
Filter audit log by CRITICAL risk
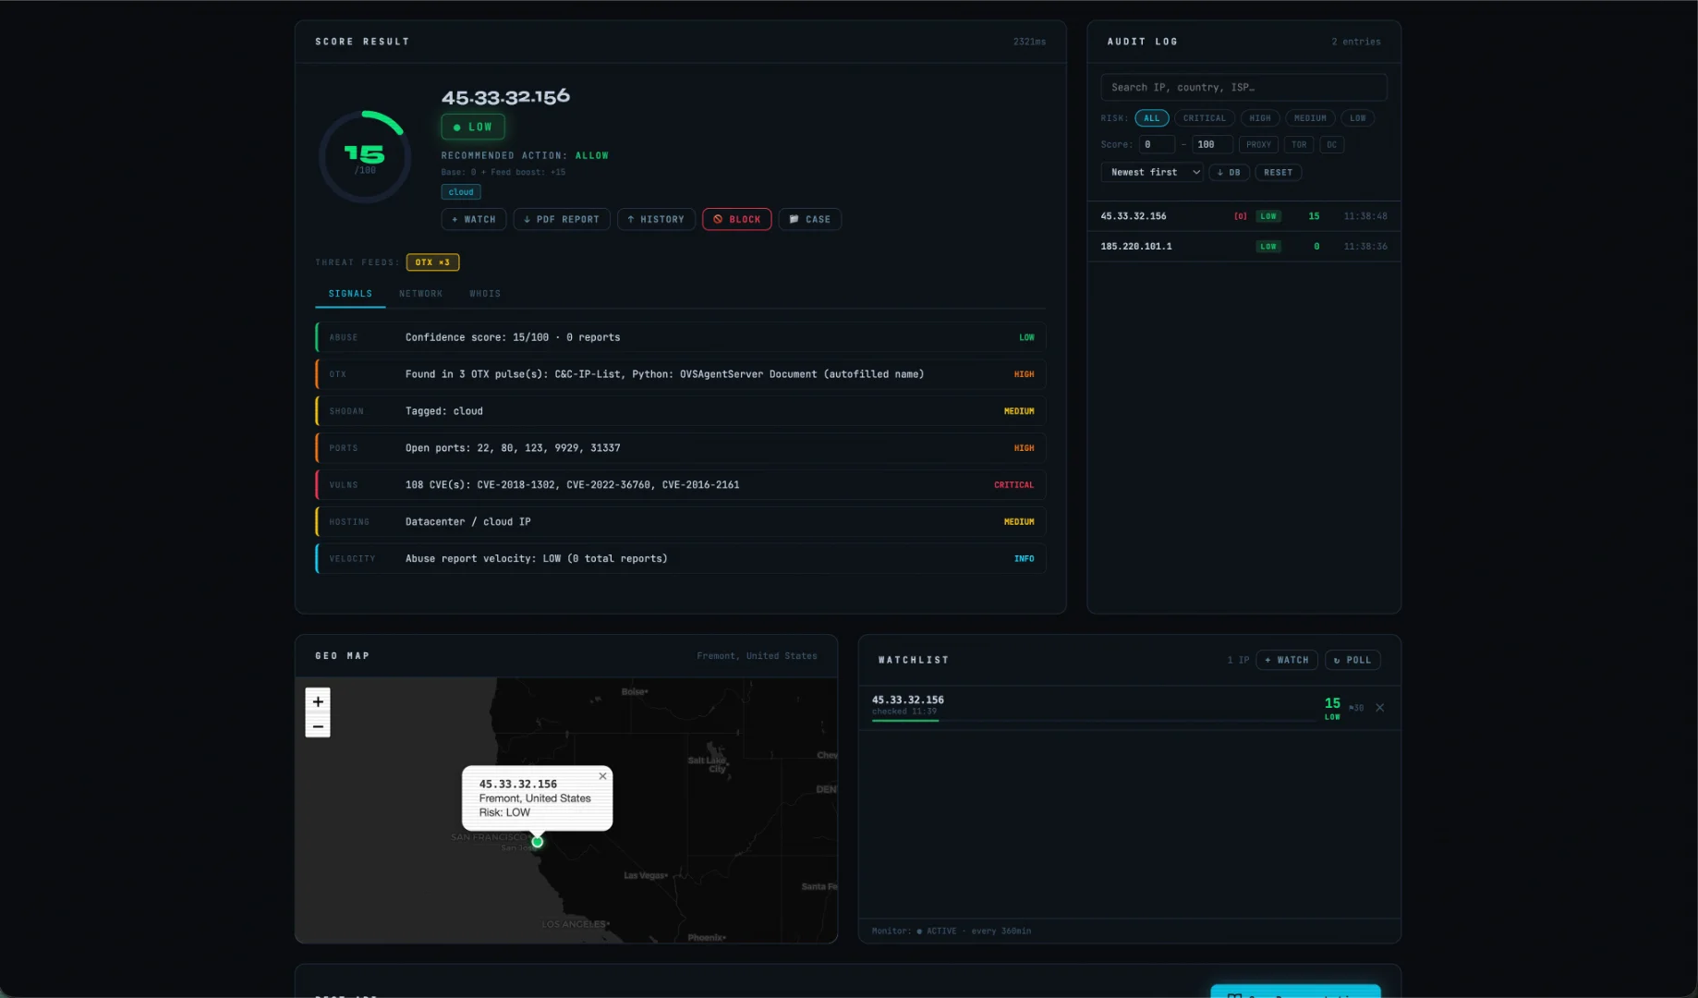tap(1205, 118)
